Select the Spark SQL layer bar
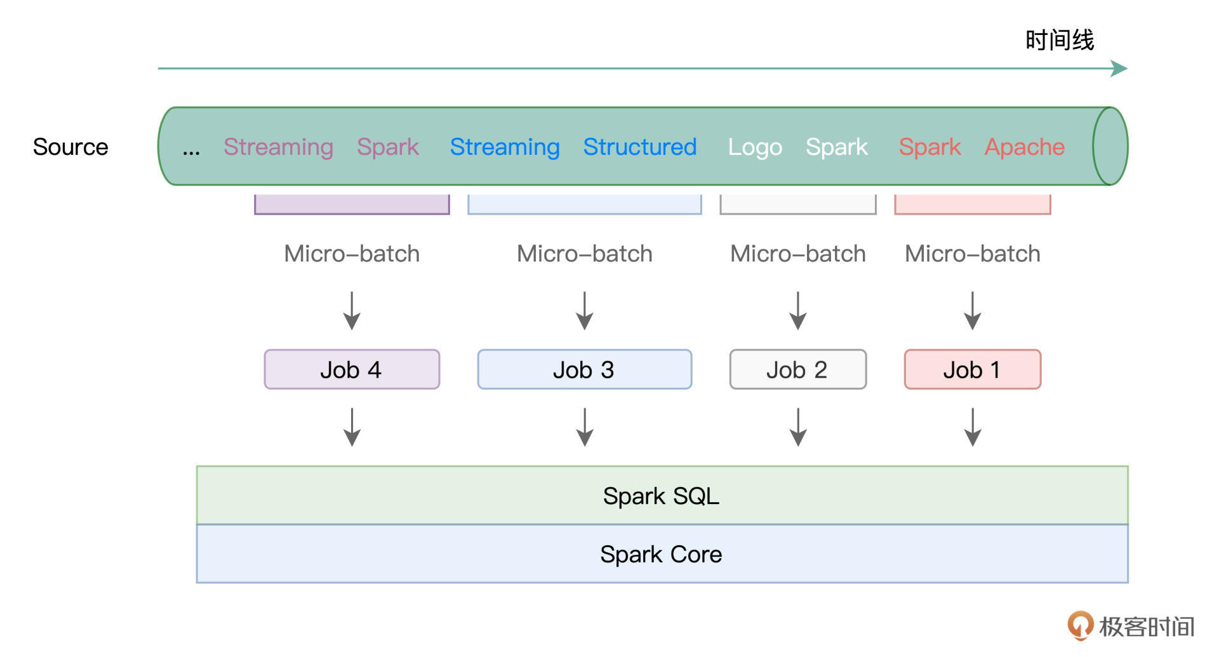The height and width of the screenshot is (657, 1219). [x=662, y=496]
